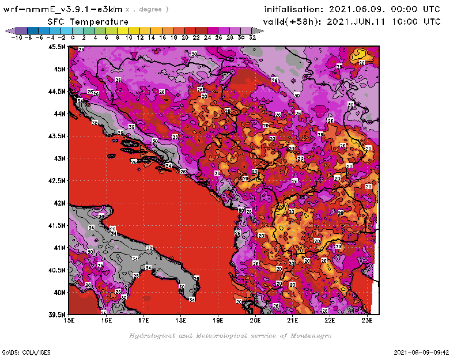Click the '15E' longitude label

[x=69, y=320]
